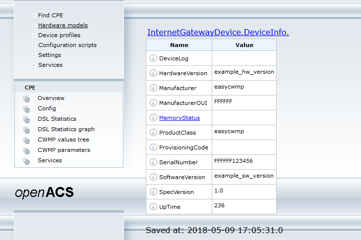Click the info icon beside ProvisioningCode
This screenshot has width=361, height=240.
(x=153, y=147)
